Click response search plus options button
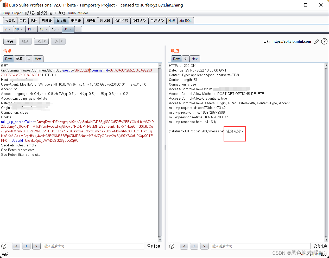329x258 pixels. 194,246
